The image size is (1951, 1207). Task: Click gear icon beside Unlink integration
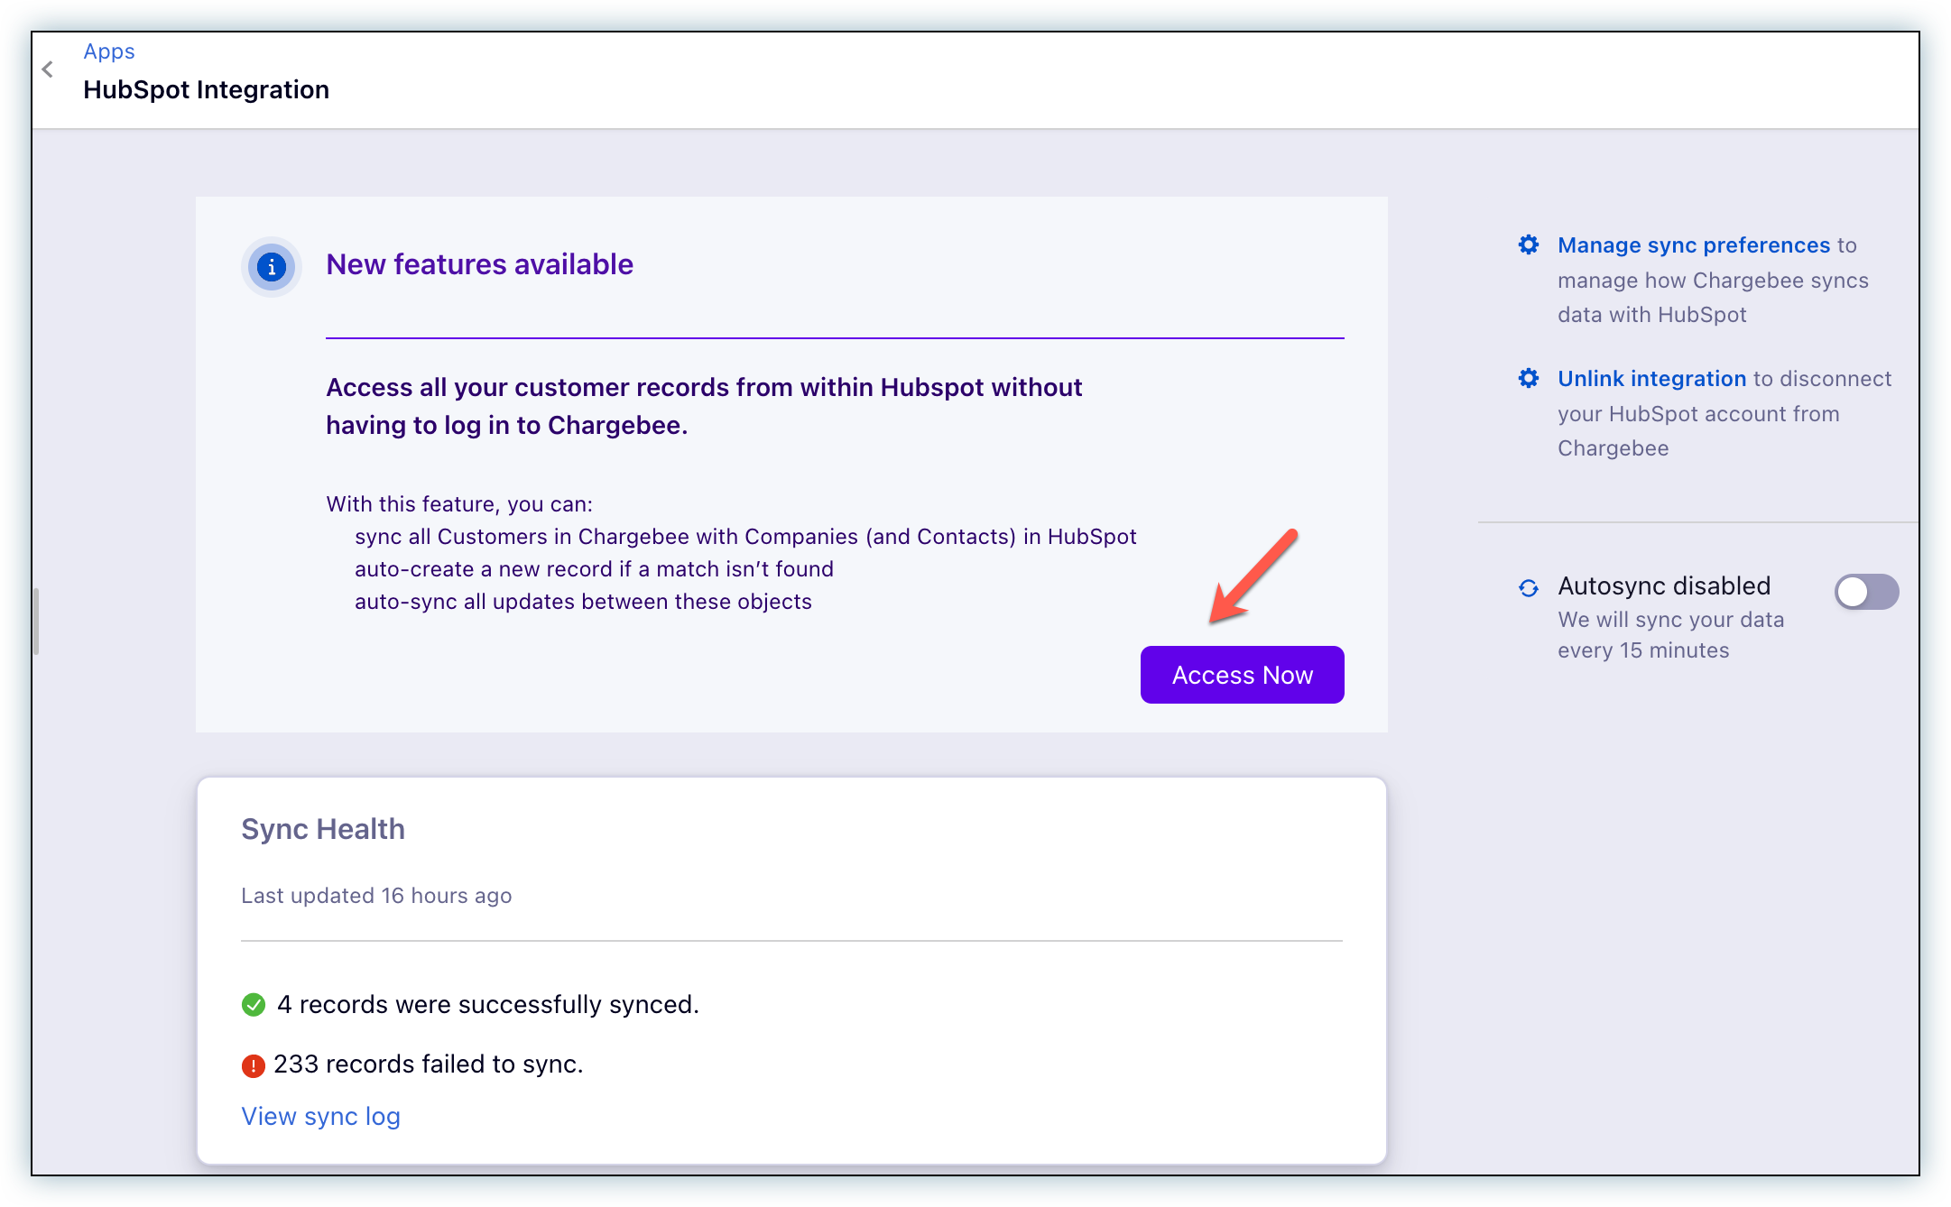1528,378
